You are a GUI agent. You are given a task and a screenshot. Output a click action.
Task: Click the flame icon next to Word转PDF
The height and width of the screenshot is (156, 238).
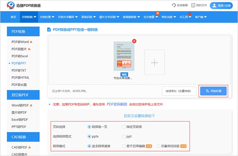pos(31,105)
